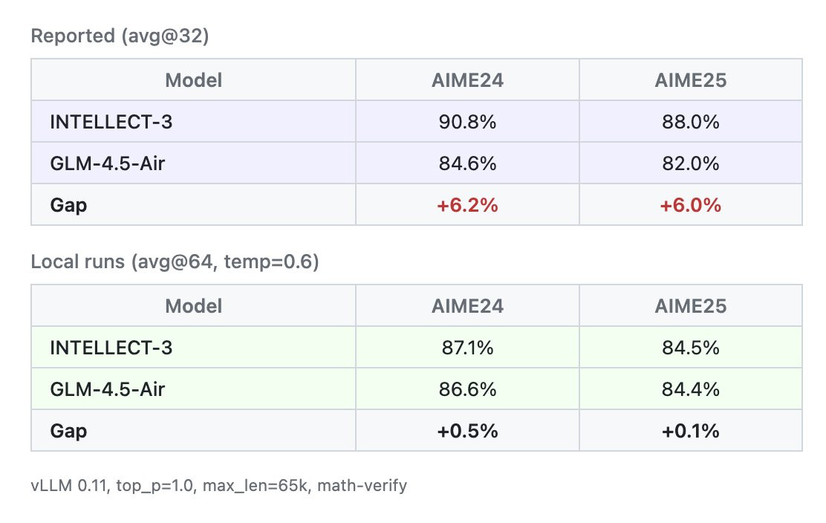Select the red +6.2% gap value
Image resolution: width=826 pixels, height=523 pixels.
point(467,205)
